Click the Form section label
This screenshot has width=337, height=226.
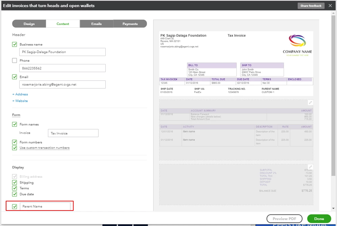(x=16, y=115)
